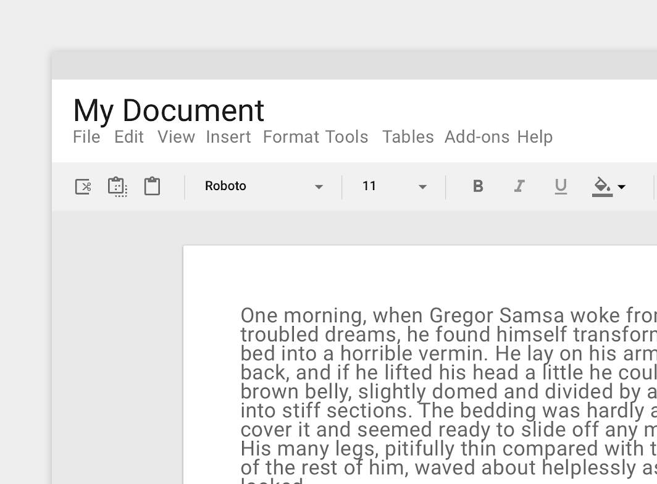657x484 pixels.
Task: Click the line starting 'into stiff sections'
Action: pos(449,411)
